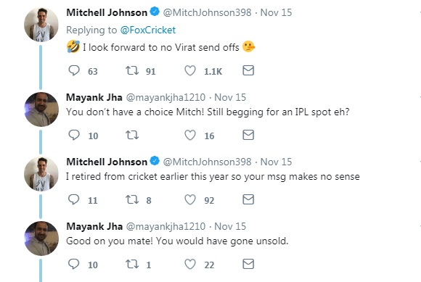The height and width of the screenshot is (282, 421).
Task: Retweet the 'gone unsold' tweet
Action: (132, 265)
